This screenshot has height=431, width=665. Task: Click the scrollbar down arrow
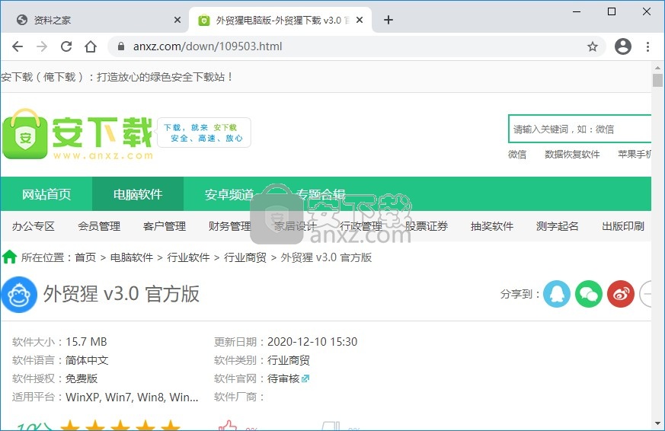click(658, 423)
